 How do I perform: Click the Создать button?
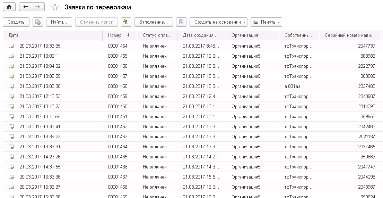(16, 22)
